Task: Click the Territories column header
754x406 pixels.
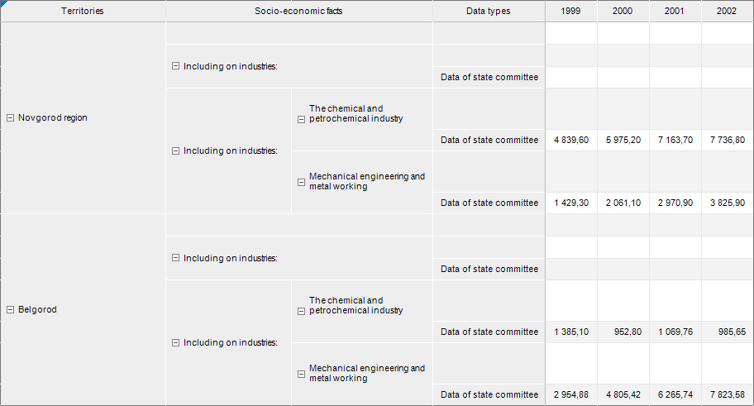Action: [x=83, y=12]
